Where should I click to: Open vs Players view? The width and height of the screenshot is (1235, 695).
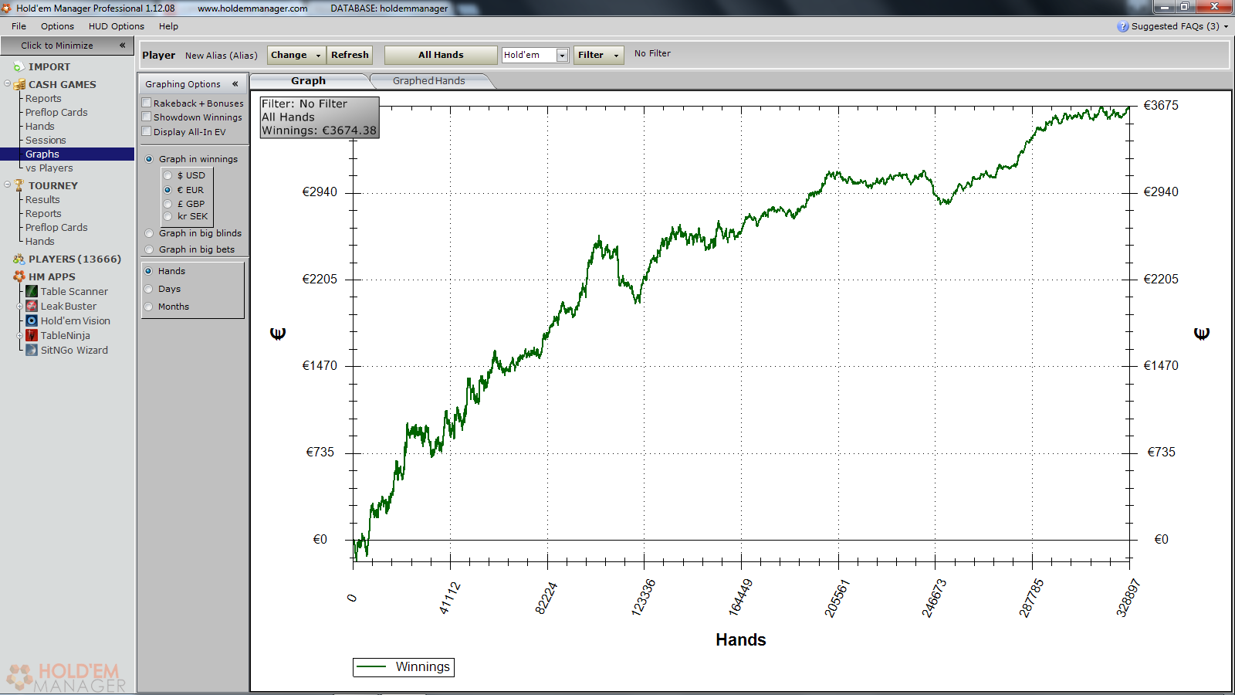(x=49, y=168)
